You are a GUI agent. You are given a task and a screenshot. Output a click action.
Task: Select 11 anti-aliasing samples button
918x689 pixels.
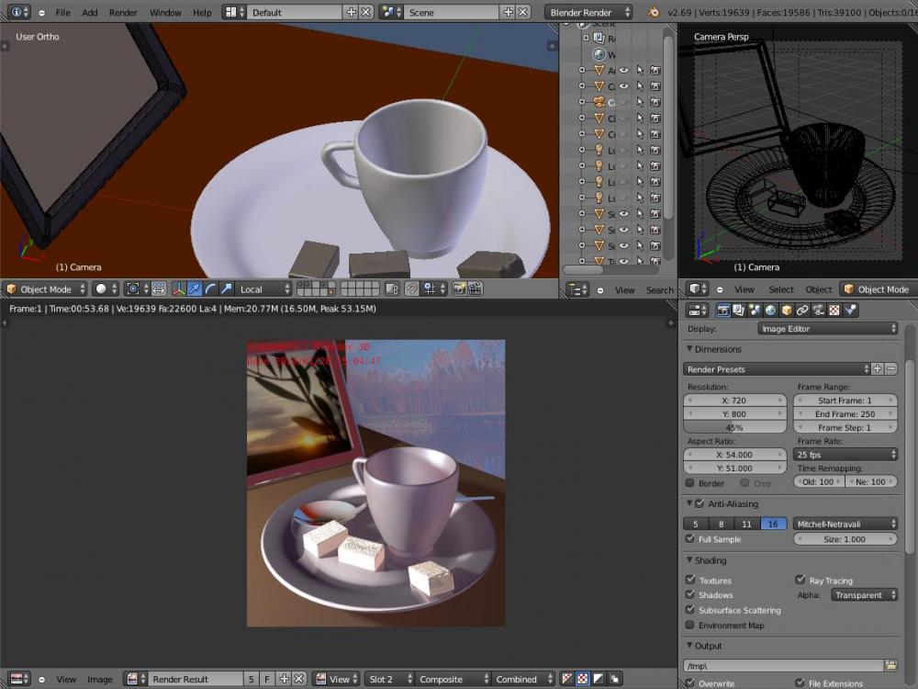[x=746, y=524]
